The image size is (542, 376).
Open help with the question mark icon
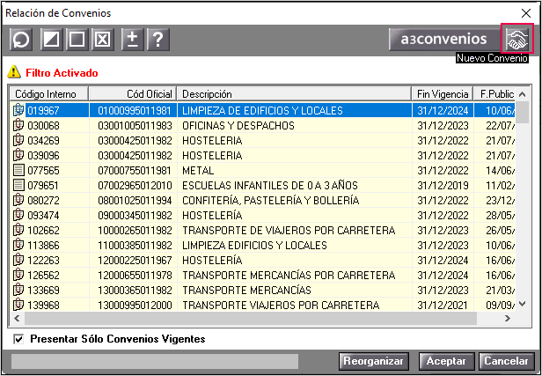158,40
